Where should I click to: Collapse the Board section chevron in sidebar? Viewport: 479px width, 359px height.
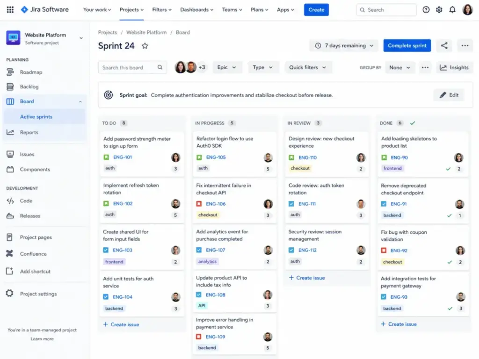(x=80, y=101)
